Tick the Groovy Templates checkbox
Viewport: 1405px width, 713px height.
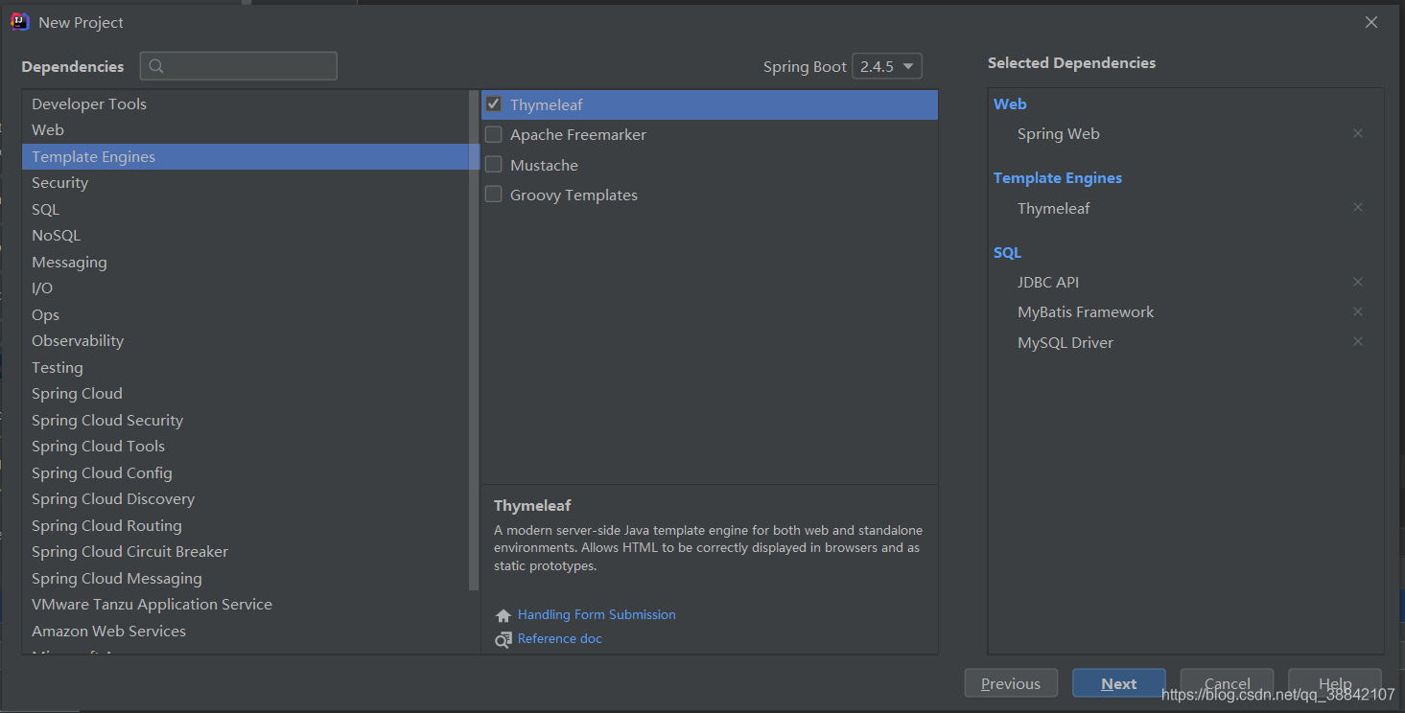(x=494, y=195)
